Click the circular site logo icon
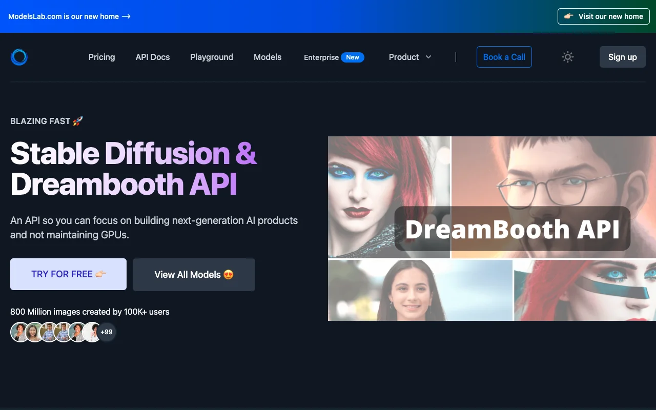This screenshot has height=410, width=656. tap(19, 57)
